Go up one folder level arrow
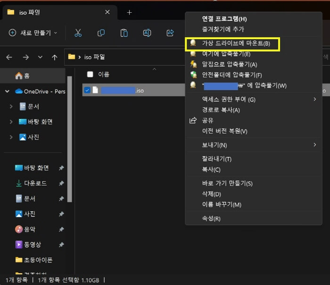This screenshot has height=285, width=330. click(x=55, y=57)
